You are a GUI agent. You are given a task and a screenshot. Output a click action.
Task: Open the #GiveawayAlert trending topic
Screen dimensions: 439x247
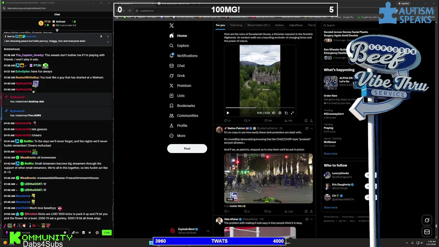pos(334,114)
